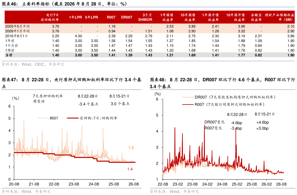Click the 1年LPR column header
The image size is (297, 195).
click(x=75, y=17)
